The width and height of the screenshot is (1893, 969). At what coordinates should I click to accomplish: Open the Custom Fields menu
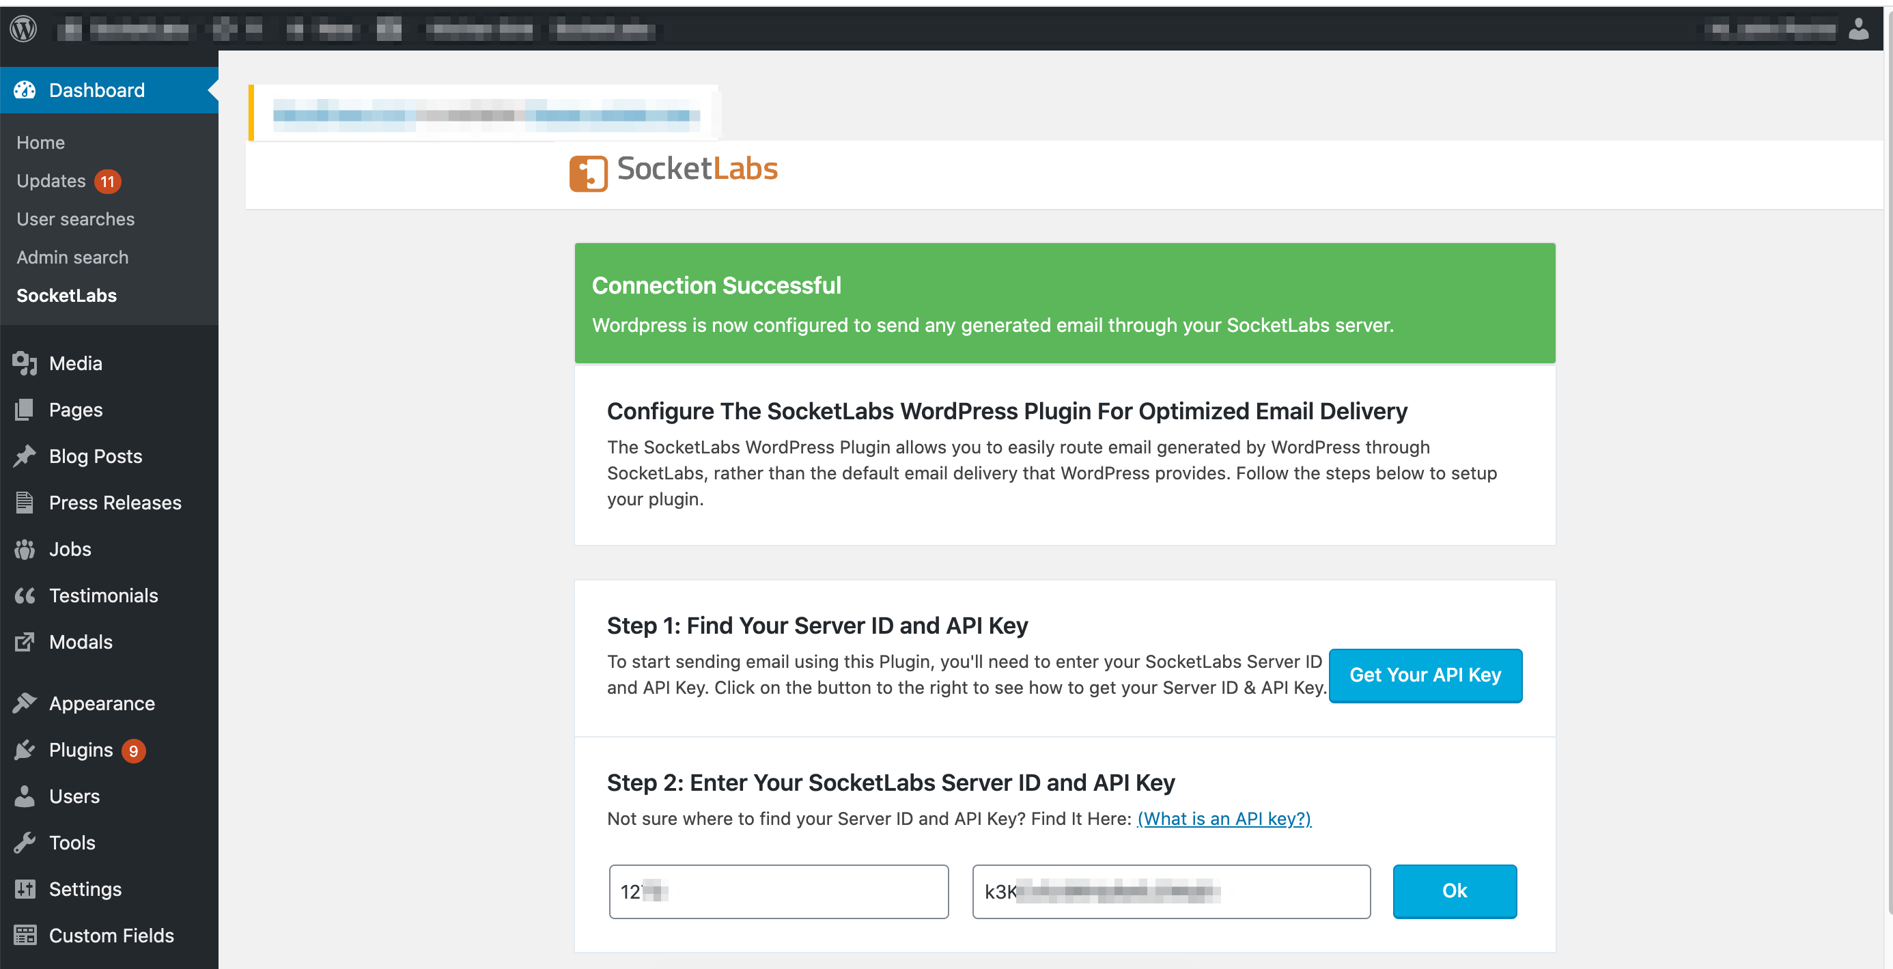(x=109, y=936)
